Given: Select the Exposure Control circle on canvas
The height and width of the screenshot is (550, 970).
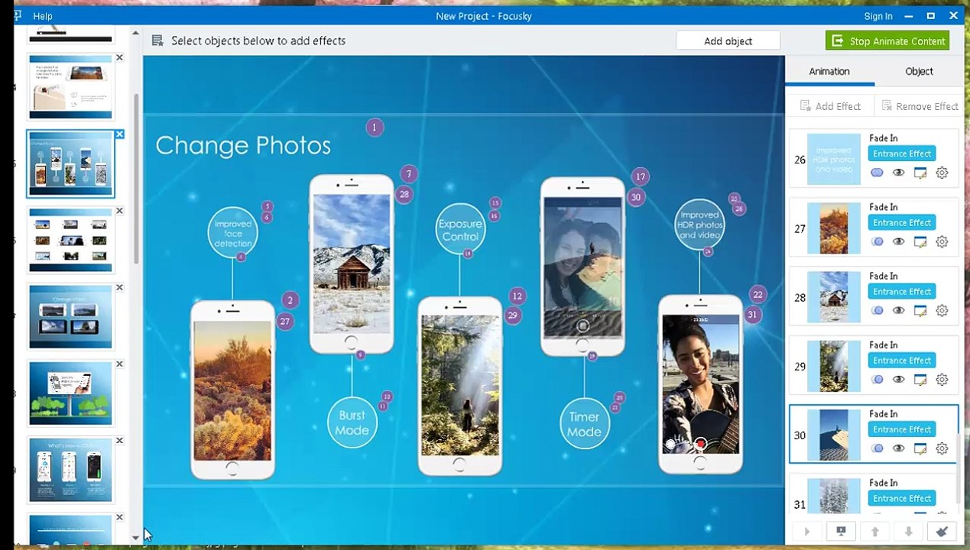Looking at the screenshot, I should tap(460, 230).
